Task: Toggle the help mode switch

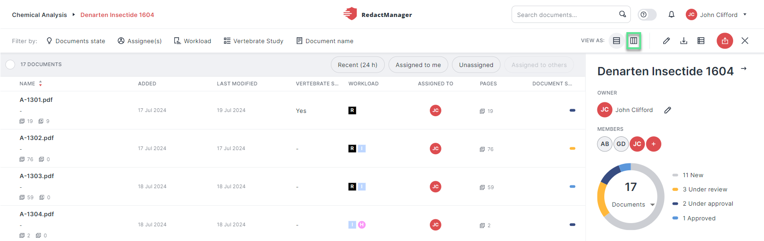Action: click(x=647, y=15)
